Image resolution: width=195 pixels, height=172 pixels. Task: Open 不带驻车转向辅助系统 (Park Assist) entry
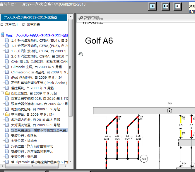pos(39,83)
